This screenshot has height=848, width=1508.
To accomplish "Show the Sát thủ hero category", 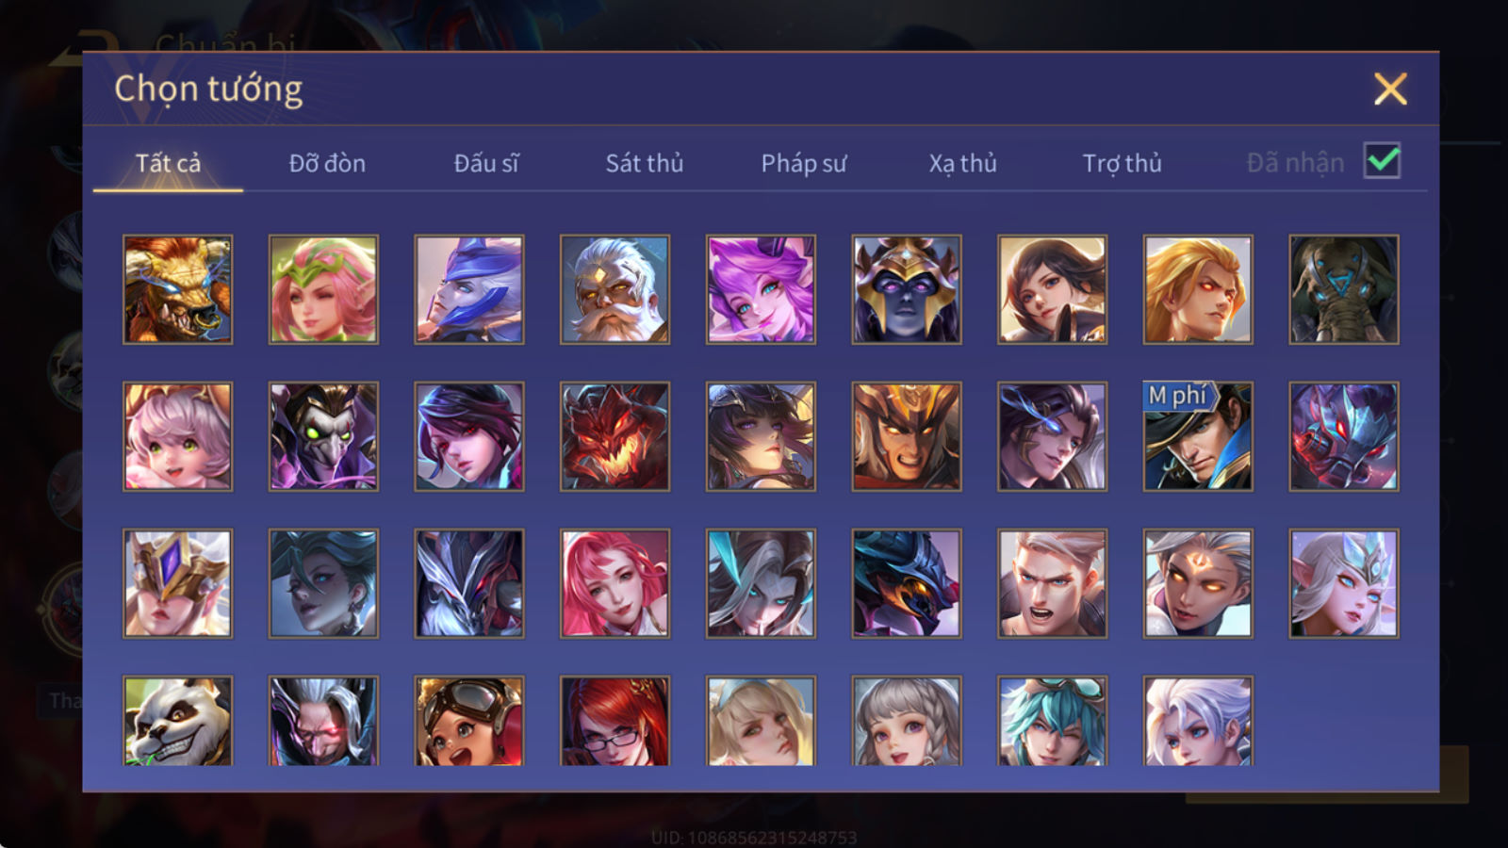I will pyautogui.click(x=644, y=163).
